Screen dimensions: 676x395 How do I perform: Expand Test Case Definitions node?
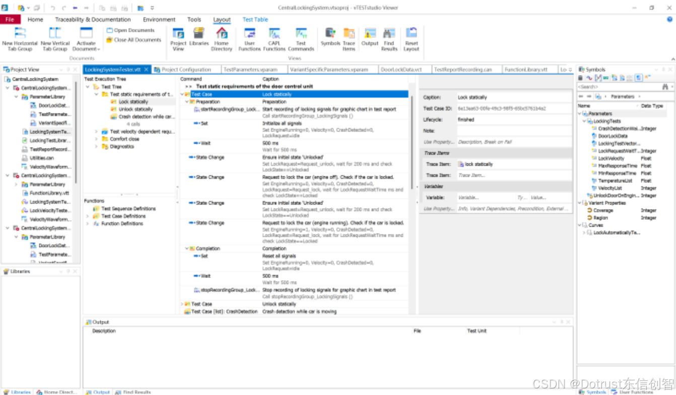(x=88, y=216)
